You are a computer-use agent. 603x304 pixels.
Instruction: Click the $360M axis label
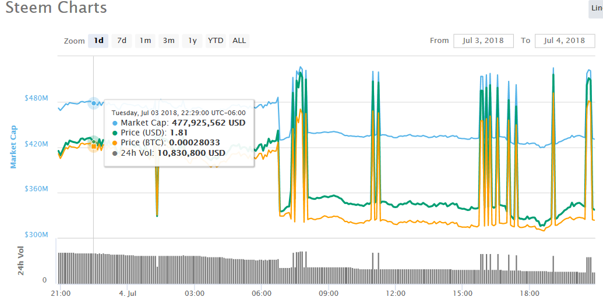coord(37,189)
